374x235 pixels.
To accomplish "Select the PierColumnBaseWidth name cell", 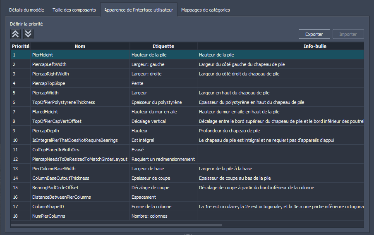I will (80, 169).
